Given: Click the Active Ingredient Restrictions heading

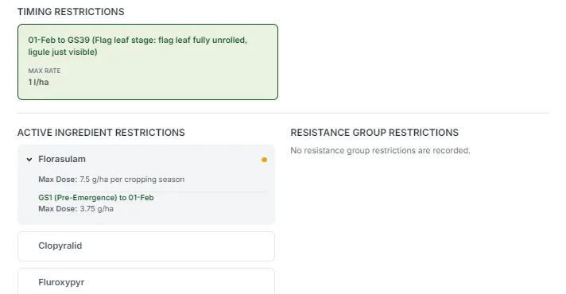Looking at the screenshot, I should 101,133.
